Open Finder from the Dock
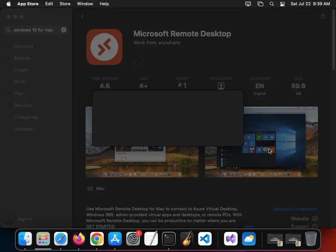The width and height of the screenshot is (336, 252). 25,239
